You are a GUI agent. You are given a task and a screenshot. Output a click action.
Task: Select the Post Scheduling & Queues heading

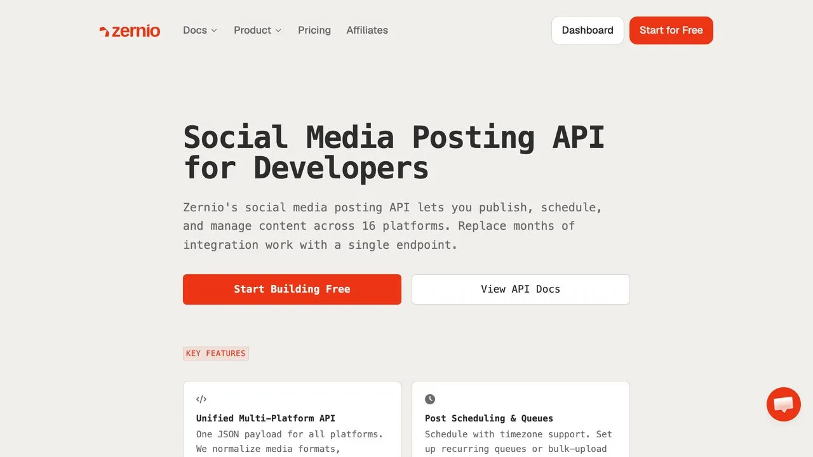(489, 418)
